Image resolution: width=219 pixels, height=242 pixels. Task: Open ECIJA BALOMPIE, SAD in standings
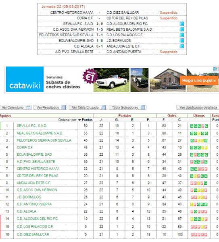point(34,154)
